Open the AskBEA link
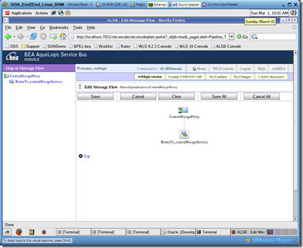The width and height of the screenshot is (303, 248). [x=279, y=69]
